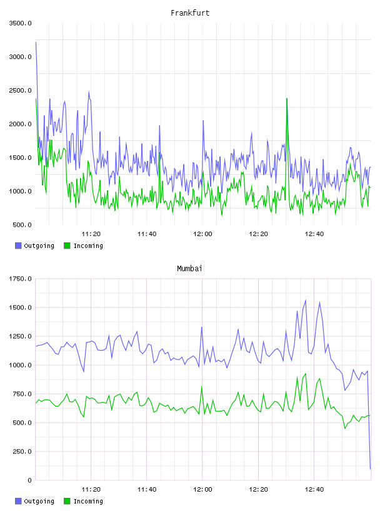Click the 1000.0 y-axis label on Mumbai
Image resolution: width=380 pixels, height=511 pixels.
(20, 365)
